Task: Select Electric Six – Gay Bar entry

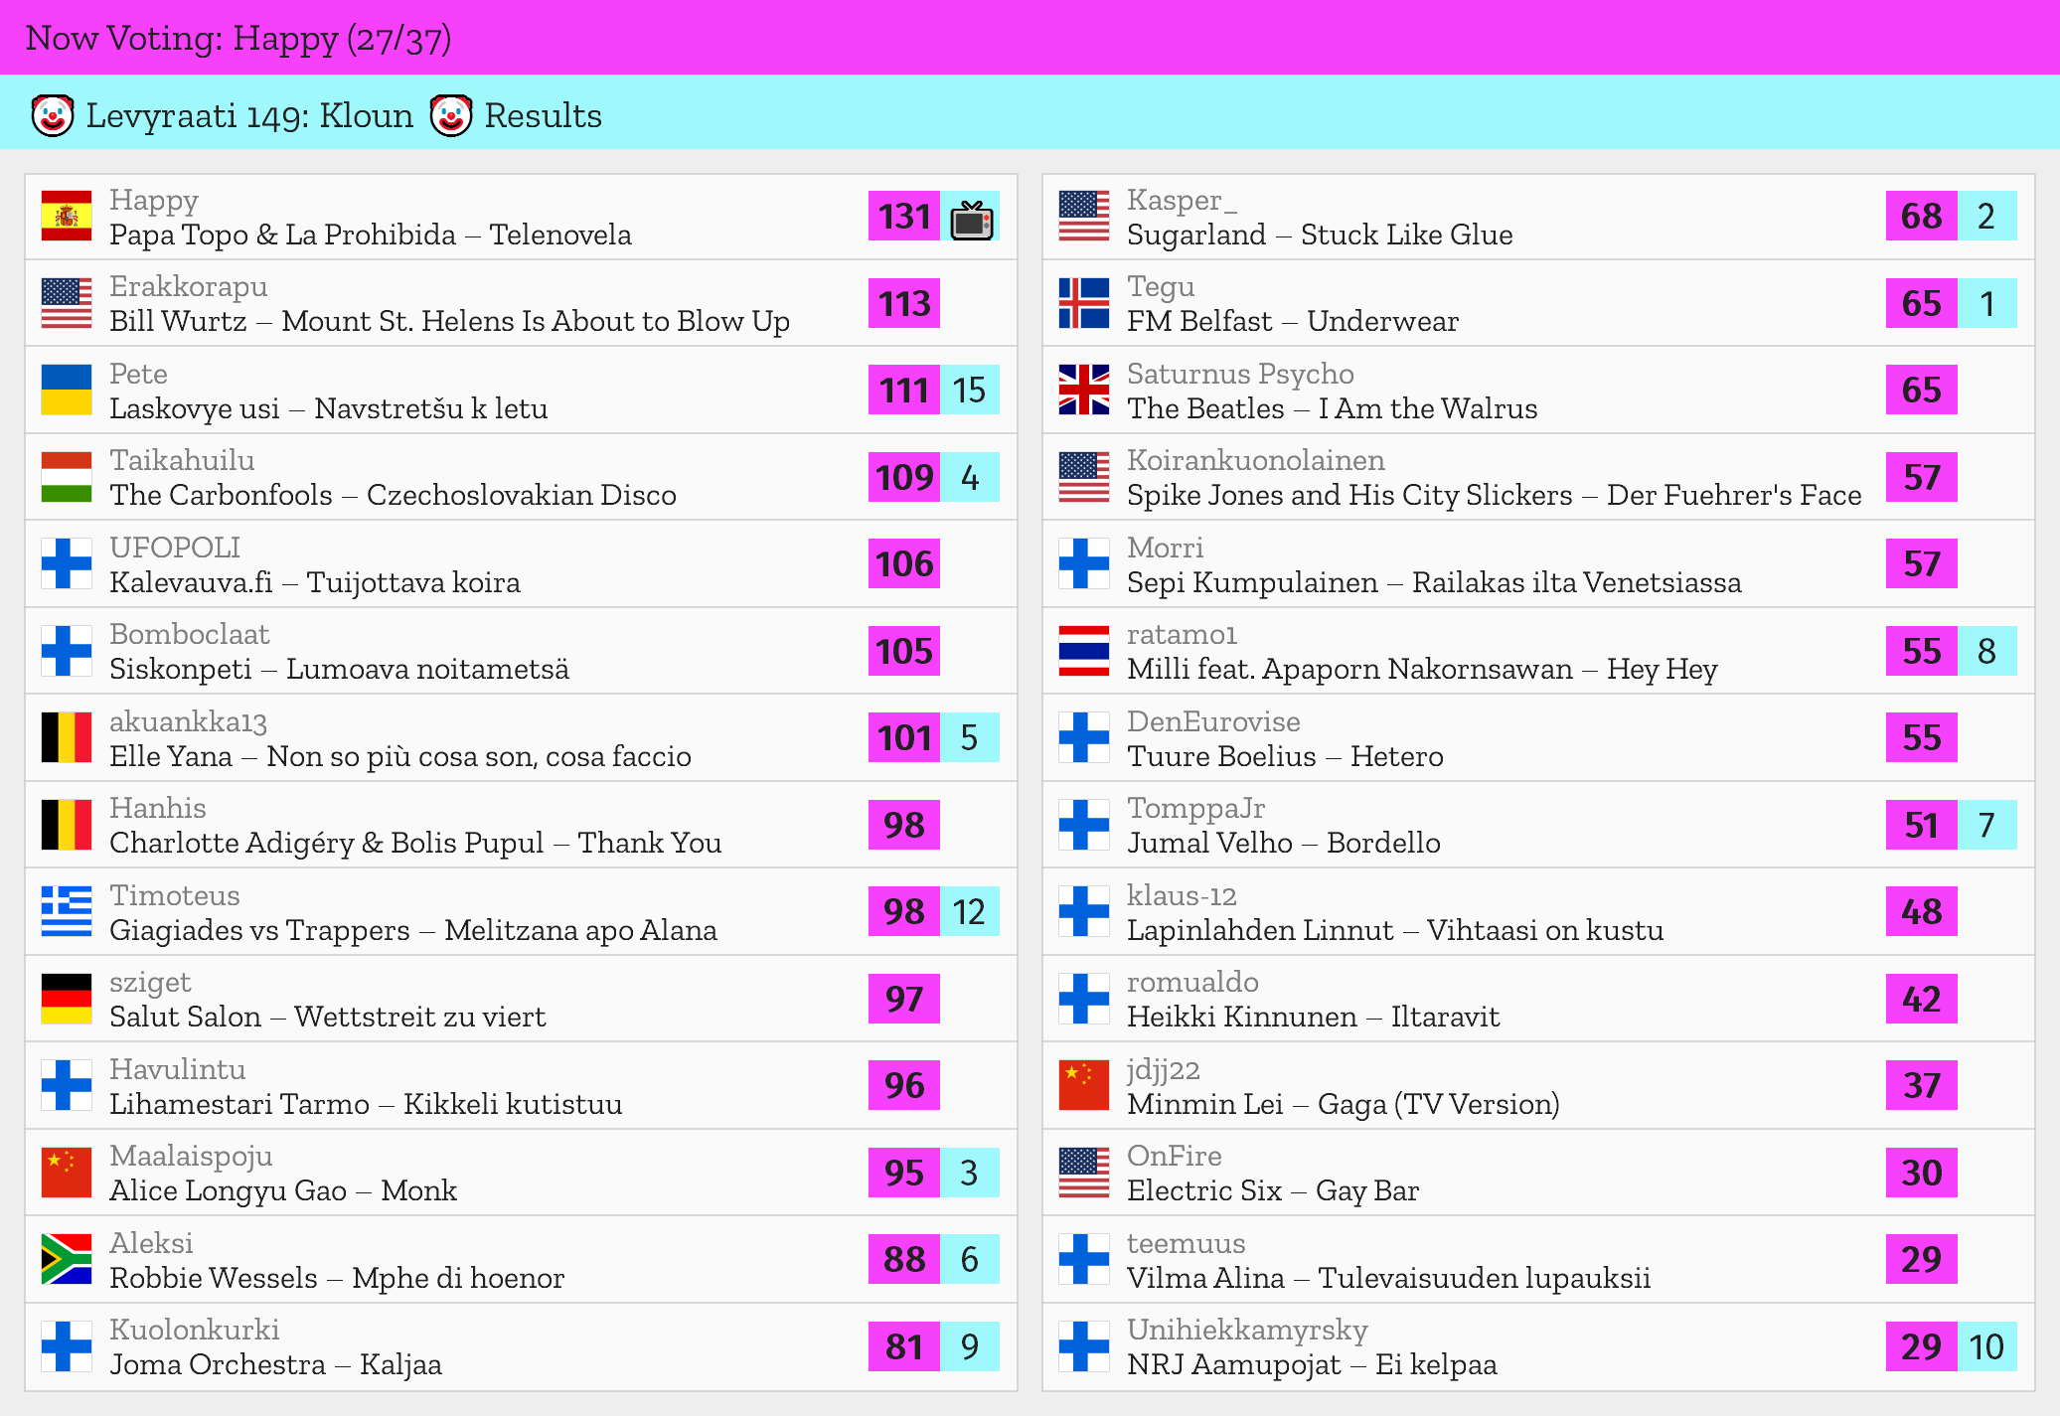Action: (x=1272, y=1190)
